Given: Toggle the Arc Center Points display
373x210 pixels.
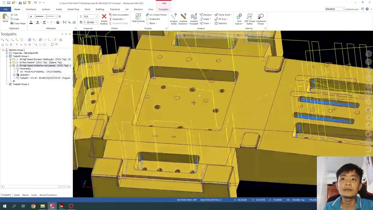Looking at the screenshot, I should (x=156, y=15).
